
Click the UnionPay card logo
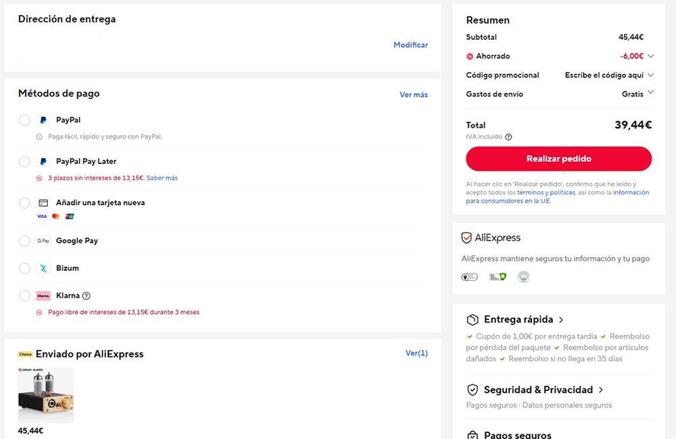point(70,217)
